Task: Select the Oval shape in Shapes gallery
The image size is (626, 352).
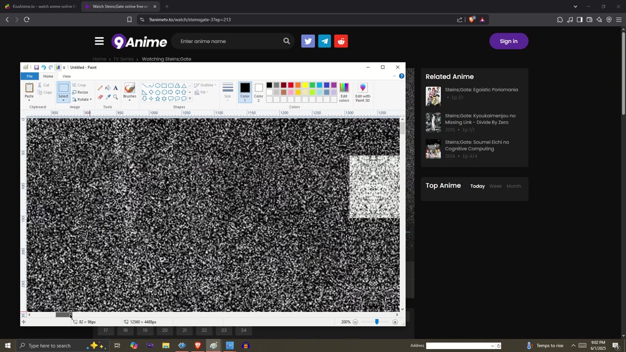Action: click(157, 86)
